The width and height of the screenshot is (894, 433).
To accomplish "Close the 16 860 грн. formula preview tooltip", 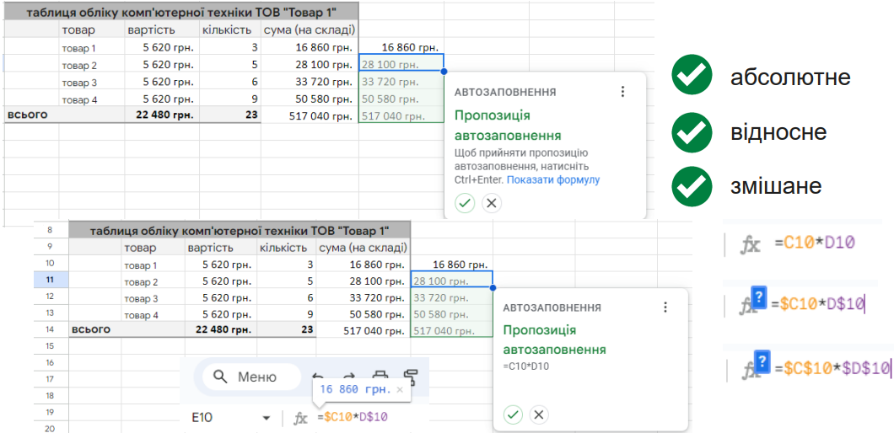I will (x=400, y=390).
